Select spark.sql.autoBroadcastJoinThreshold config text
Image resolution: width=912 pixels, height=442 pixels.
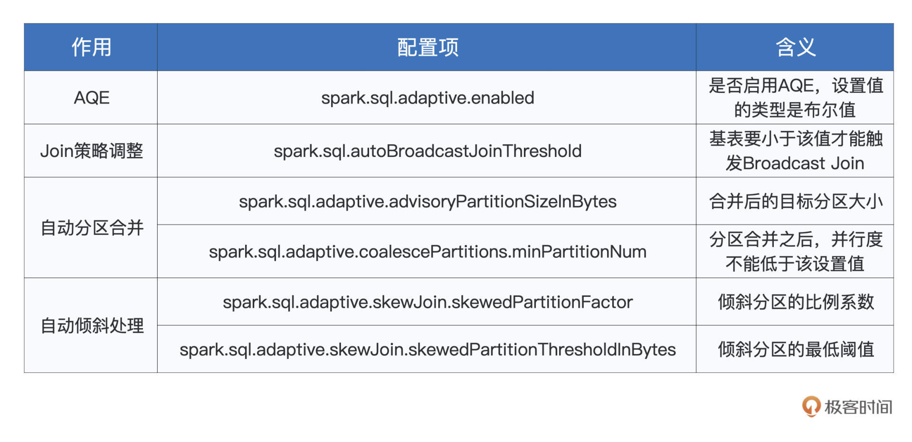click(x=427, y=151)
